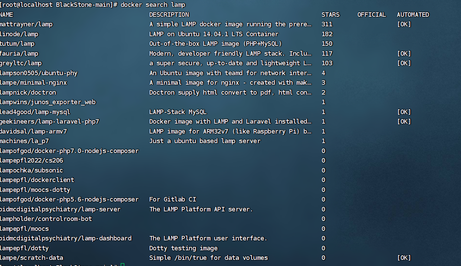This screenshot has height=266, width=461.
Task: Click the 150 stars value
Action: [327, 44]
